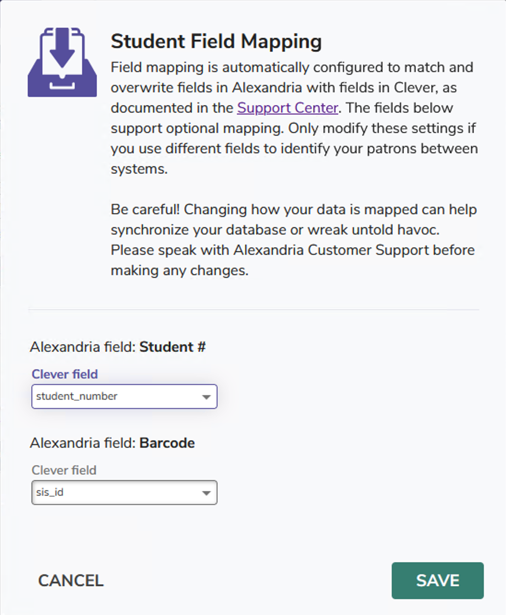Open the Support Center link
This screenshot has height=615, width=506.
click(288, 108)
